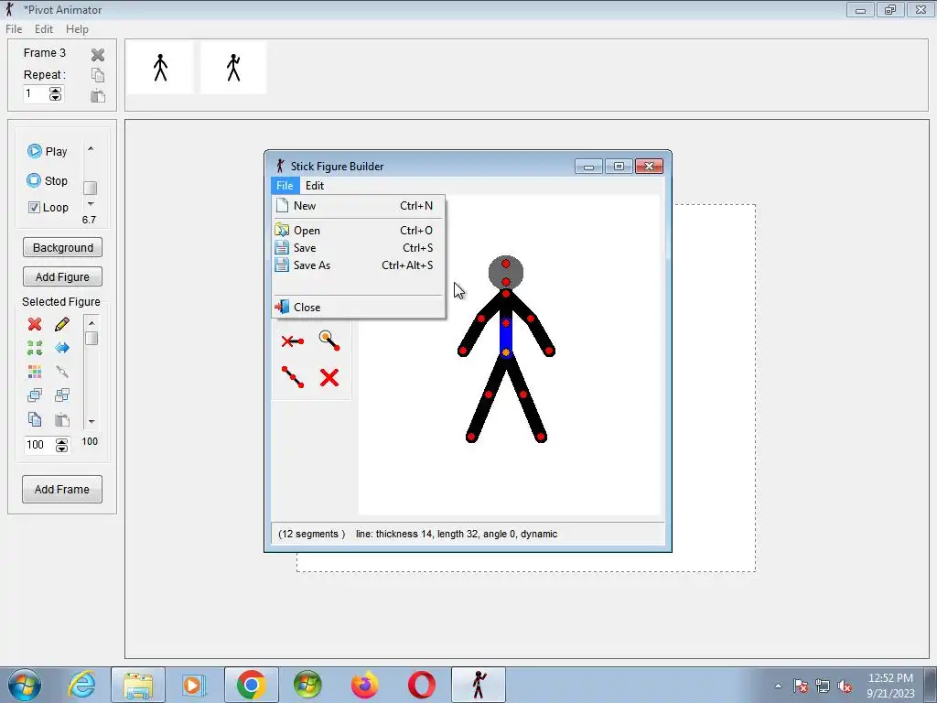
Task: Choose New from the File menu
Action: 358,206
